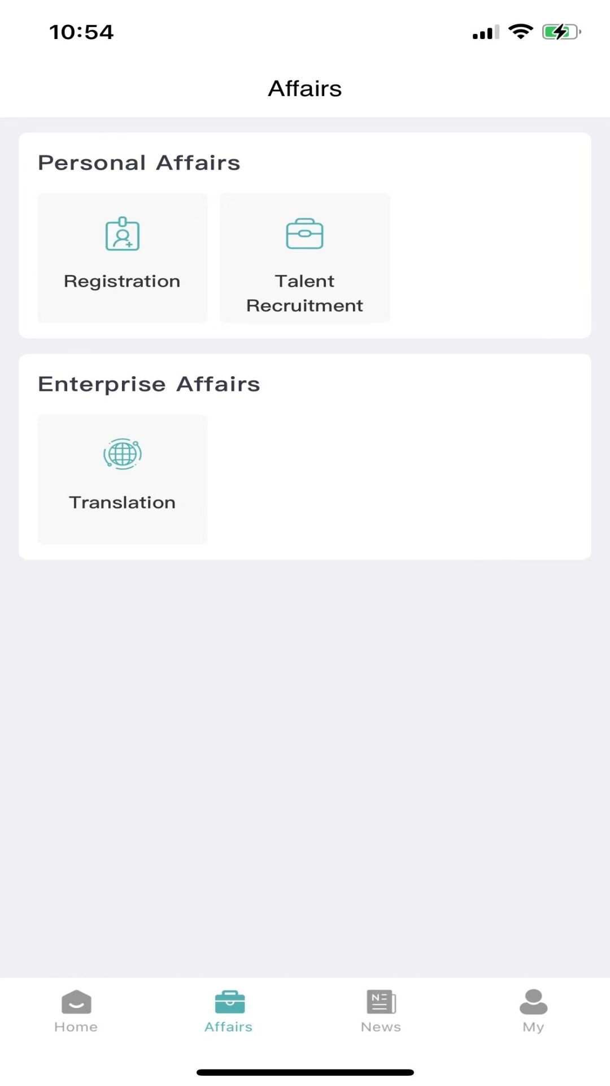610x1086 pixels.
Task: Go to the My tab label
Action: [533, 1027]
